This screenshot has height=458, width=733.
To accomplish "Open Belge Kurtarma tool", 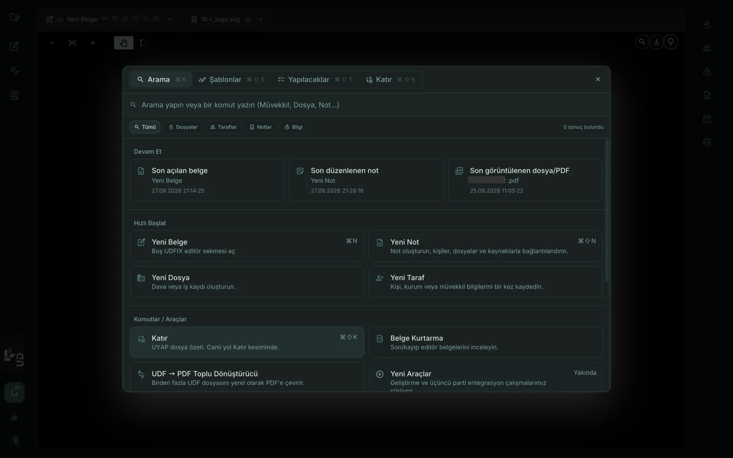I will click(486, 342).
